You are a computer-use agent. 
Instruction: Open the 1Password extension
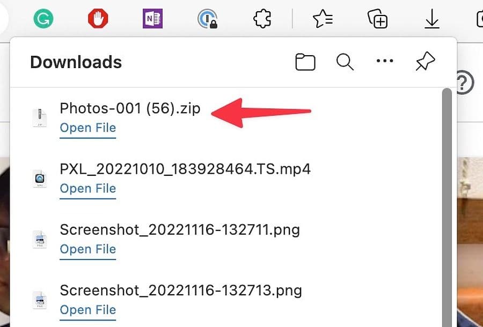(207, 18)
